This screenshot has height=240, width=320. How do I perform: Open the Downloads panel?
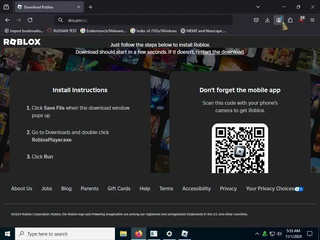coord(267,20)
